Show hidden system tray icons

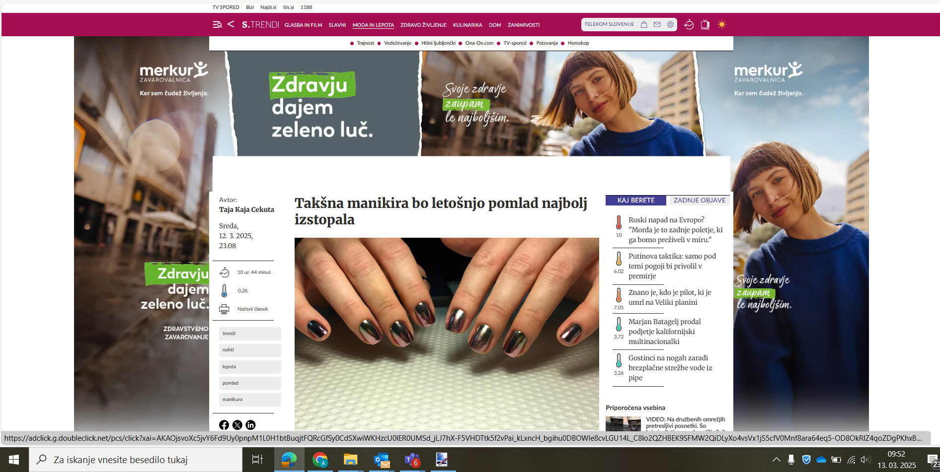(776, 460)
